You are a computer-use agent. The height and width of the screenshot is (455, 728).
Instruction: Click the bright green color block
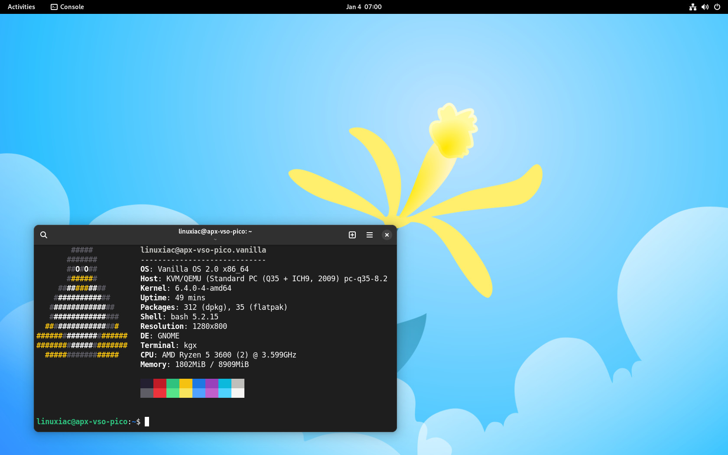click(x=173, y=393)
